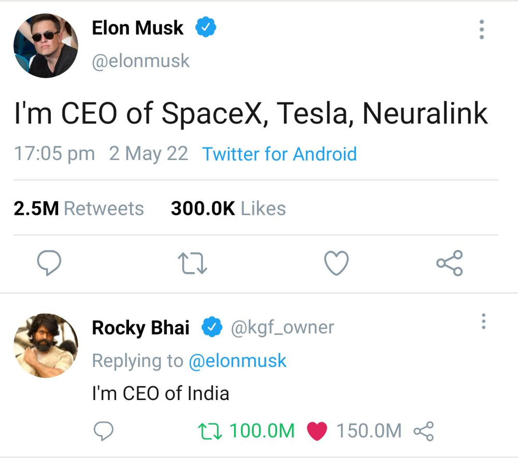View the 2.5M Retweets list
Screen dimensions: 518x458
click(x=79, y=209)
